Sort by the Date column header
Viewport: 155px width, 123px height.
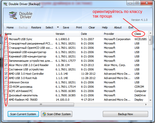click(x=91, y=34)
